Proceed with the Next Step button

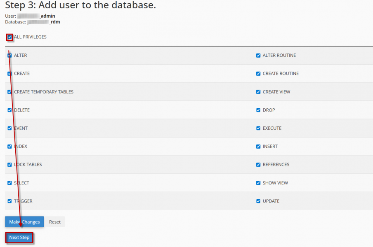click(19, 238)
